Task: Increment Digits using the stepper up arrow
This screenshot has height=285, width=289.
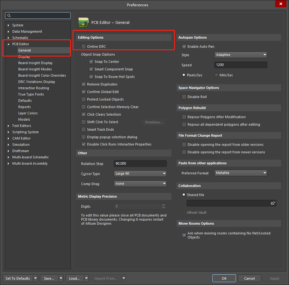Action: click(163, 205)
